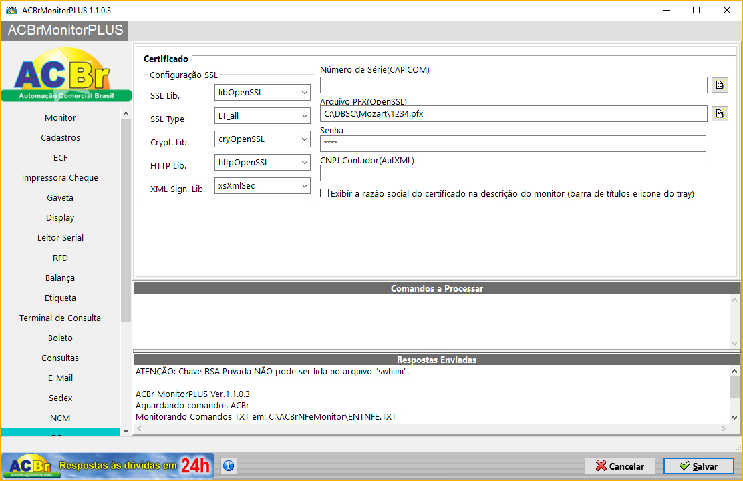Click the Cancelar button
Image resolution: width=743 pixels, height=481 pixels.
pos(620,466)
